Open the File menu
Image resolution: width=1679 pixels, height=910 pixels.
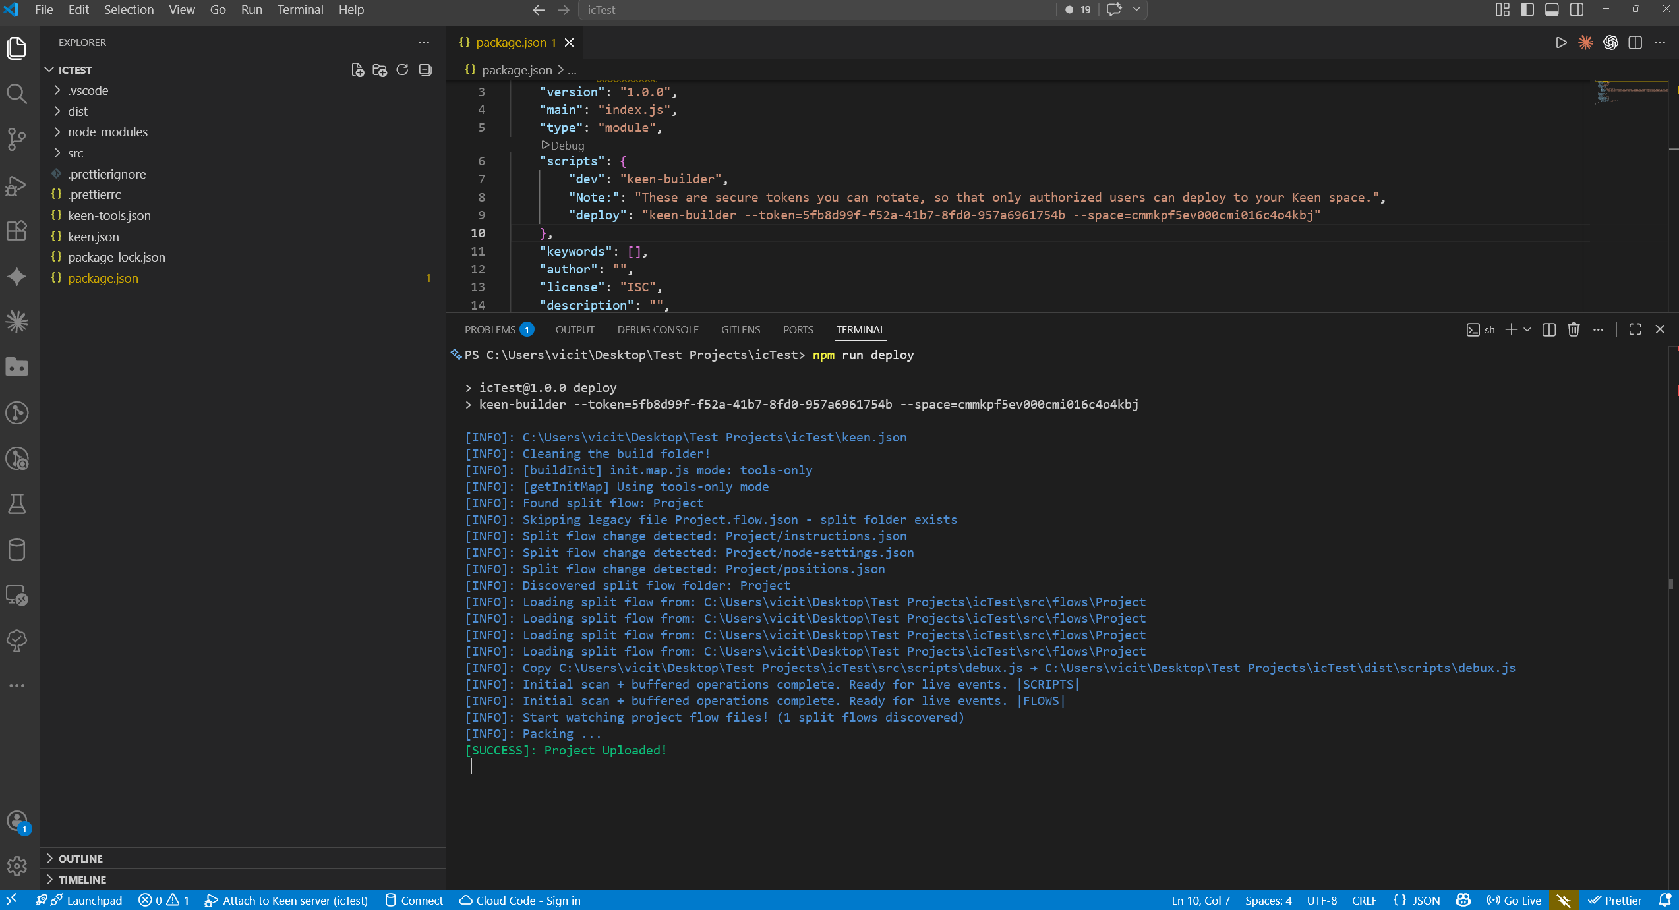[x=44, y=9]
